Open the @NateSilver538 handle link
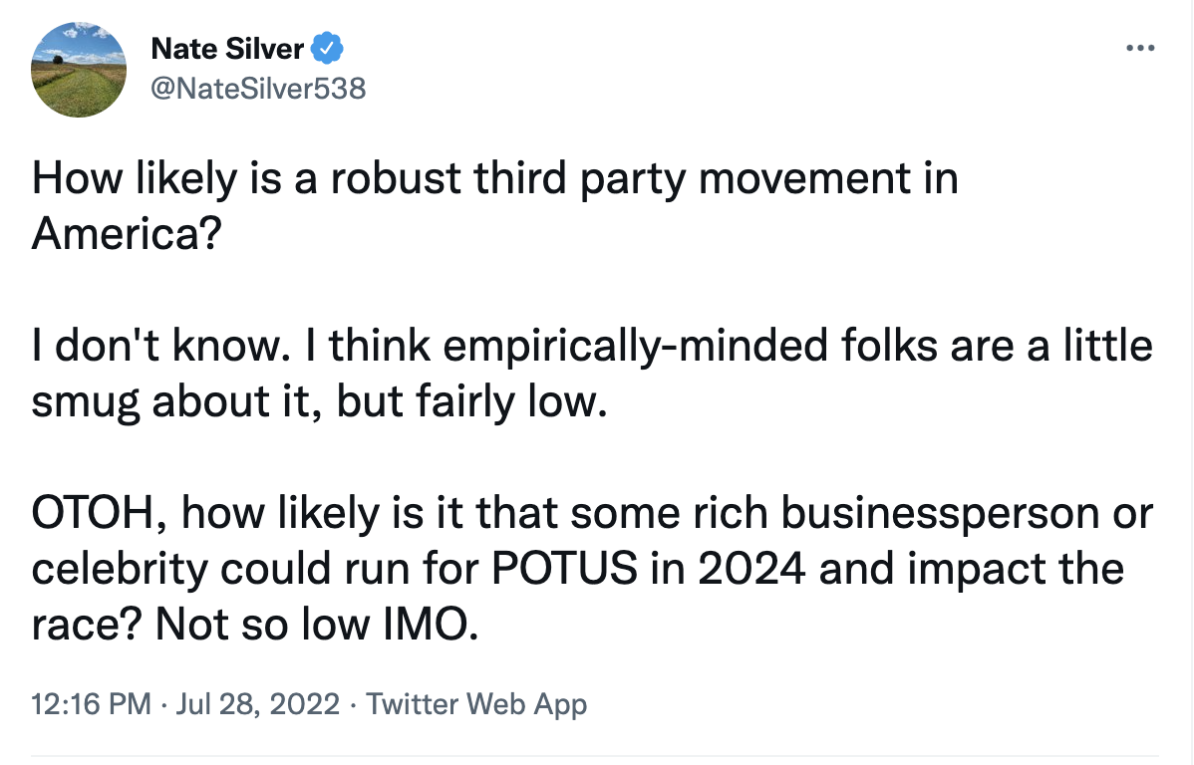This screenshot has width=1194, height=765. [258, 89]
